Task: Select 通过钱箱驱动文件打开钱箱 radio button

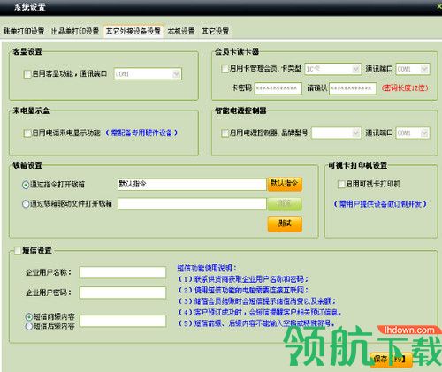Action: point(26,204)
